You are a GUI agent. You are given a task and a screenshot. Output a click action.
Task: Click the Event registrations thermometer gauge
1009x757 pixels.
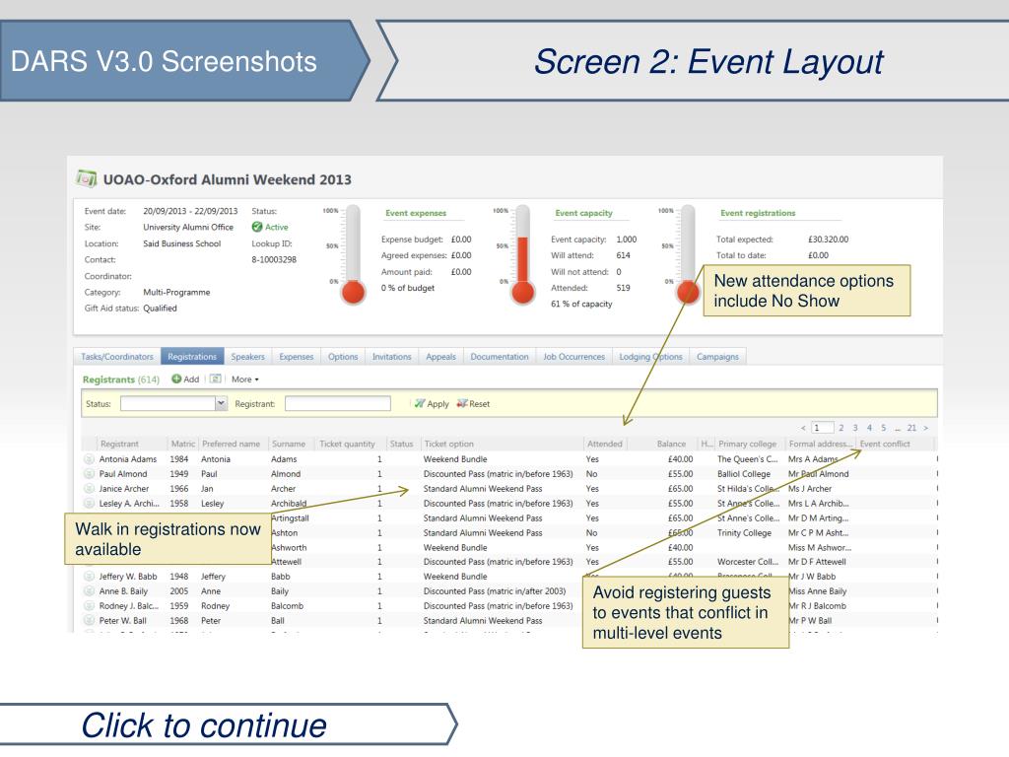coord(688,254)
